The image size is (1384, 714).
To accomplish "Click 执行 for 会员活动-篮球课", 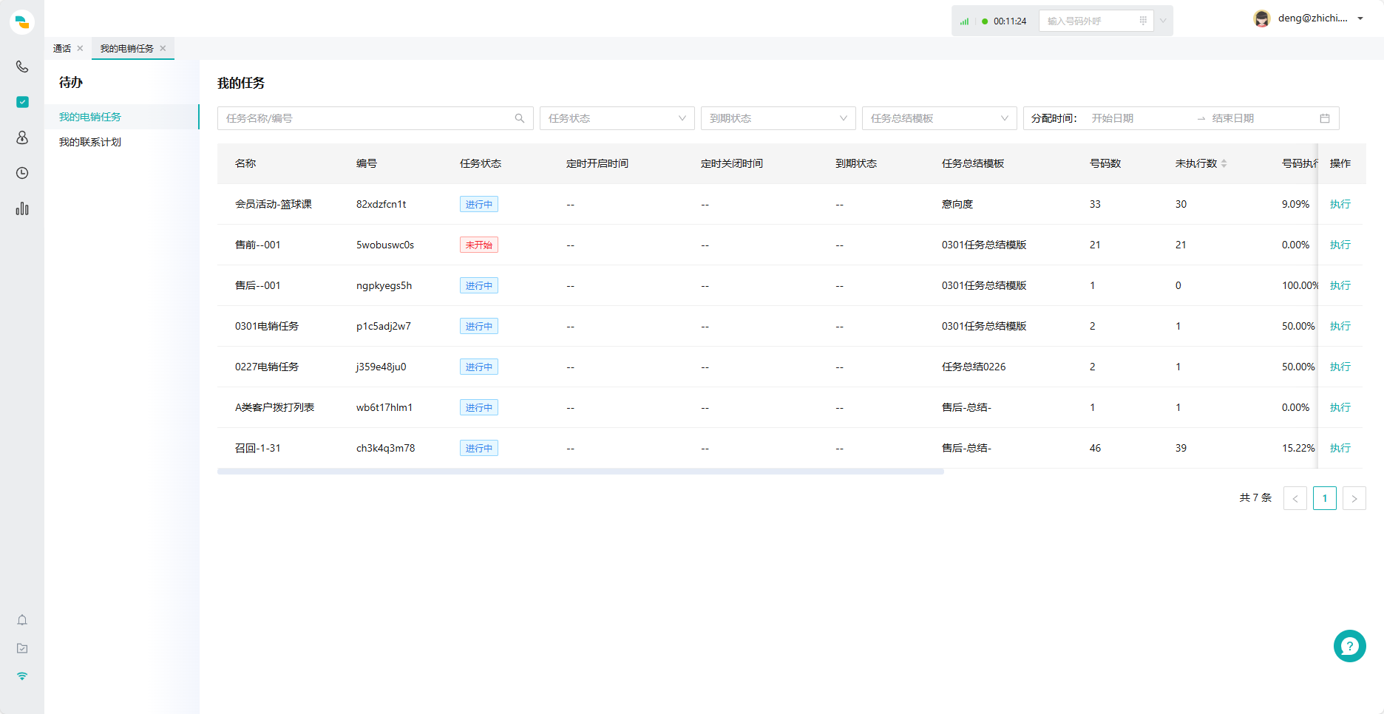I will coord(1340,204).
